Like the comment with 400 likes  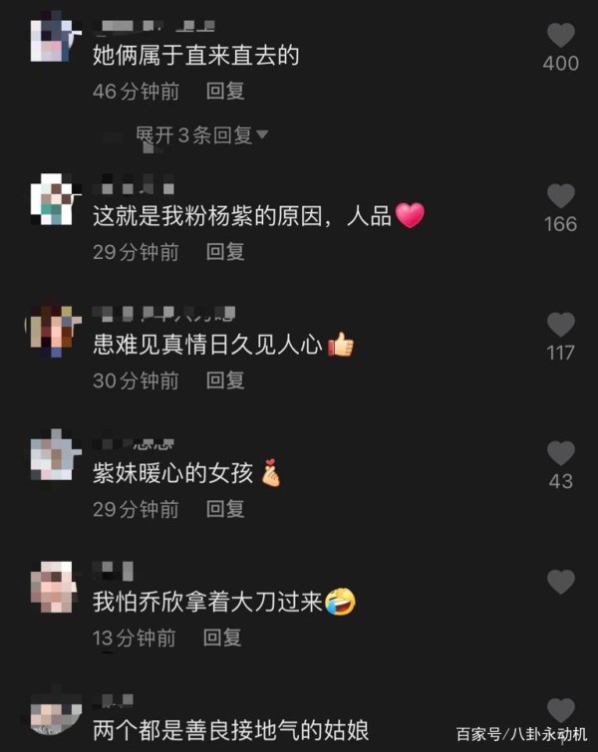[x=560, y=36]
